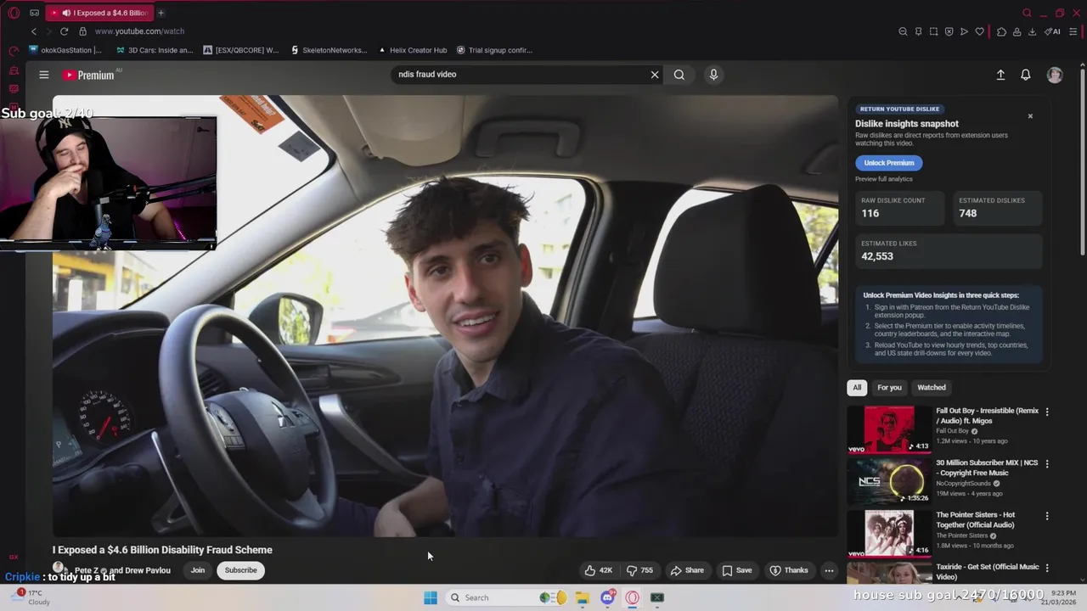Screen dimensions: 1087x611
Task: Go to the YouTube Premium home logo
Action: coord(89,75)
